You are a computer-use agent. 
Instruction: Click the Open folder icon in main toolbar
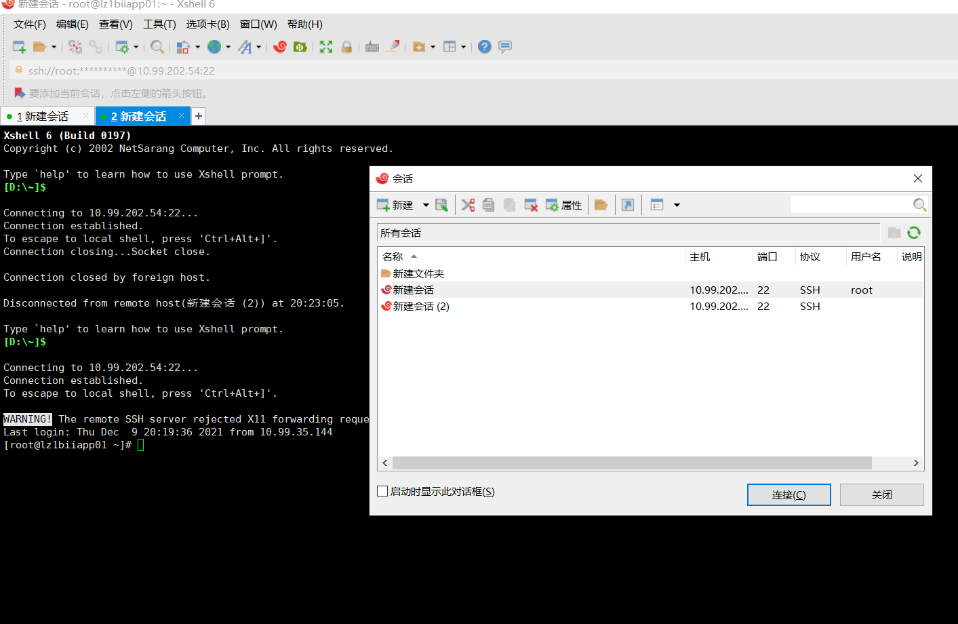(x=39, y=47)
